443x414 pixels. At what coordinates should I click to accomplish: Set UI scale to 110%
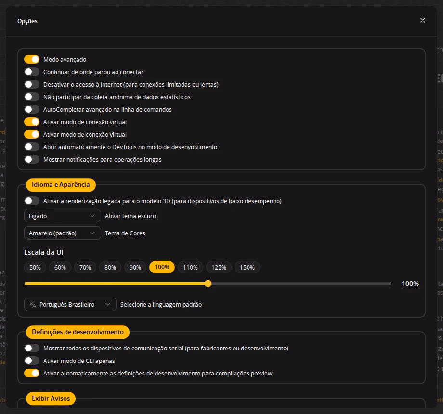point(190,267)
